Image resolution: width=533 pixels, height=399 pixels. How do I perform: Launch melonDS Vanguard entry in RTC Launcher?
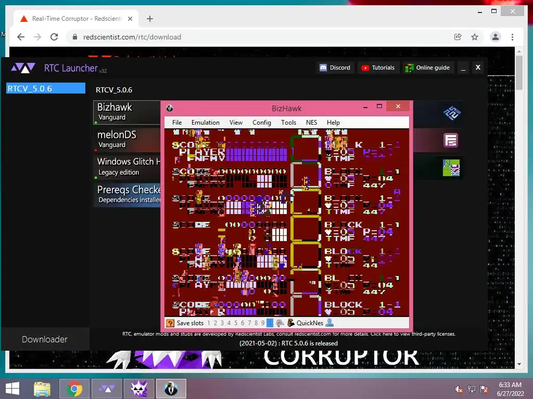pyautogui.click(x=127, y=140)
